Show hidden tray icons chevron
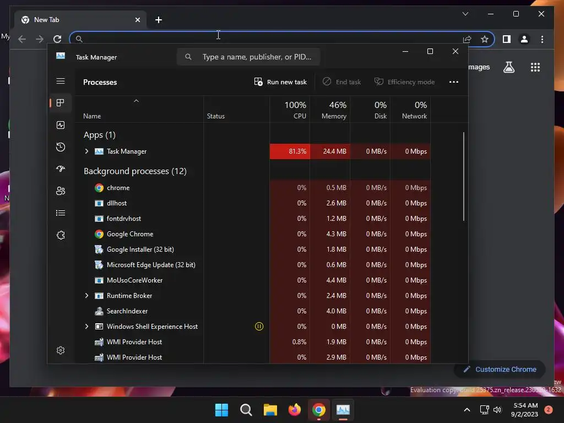Viewport: 564px width, 423px height. [x=467, y=410]
